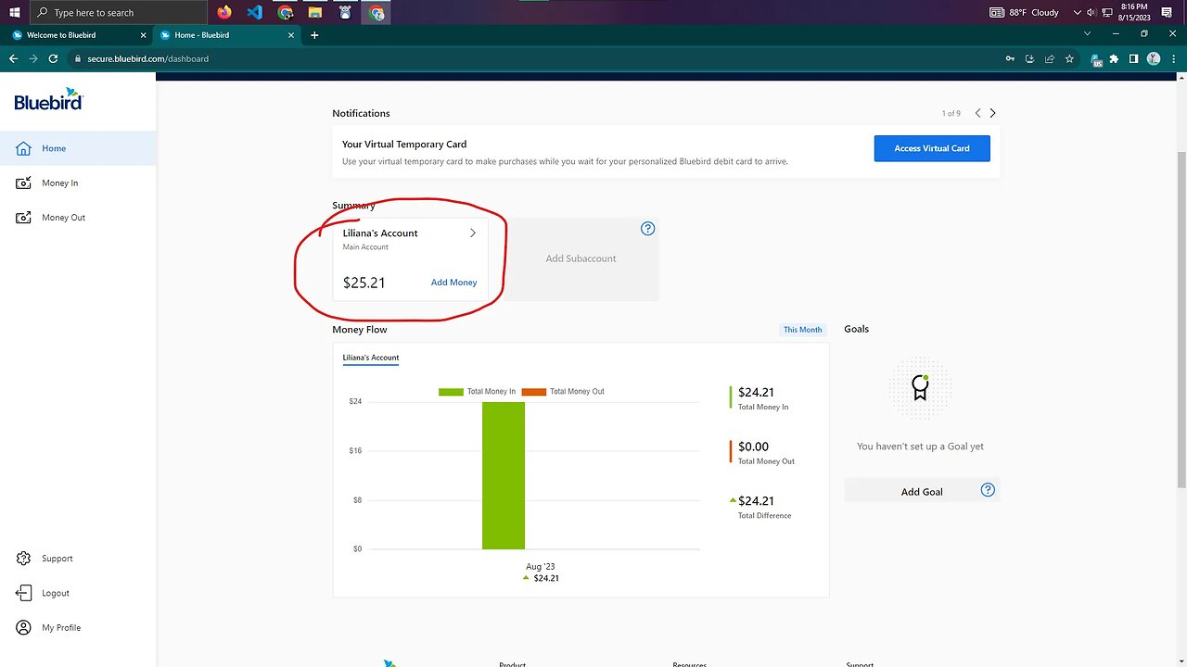
Task: Open the Chrome three-dot menu
Action: click(x=1173, y=58)
